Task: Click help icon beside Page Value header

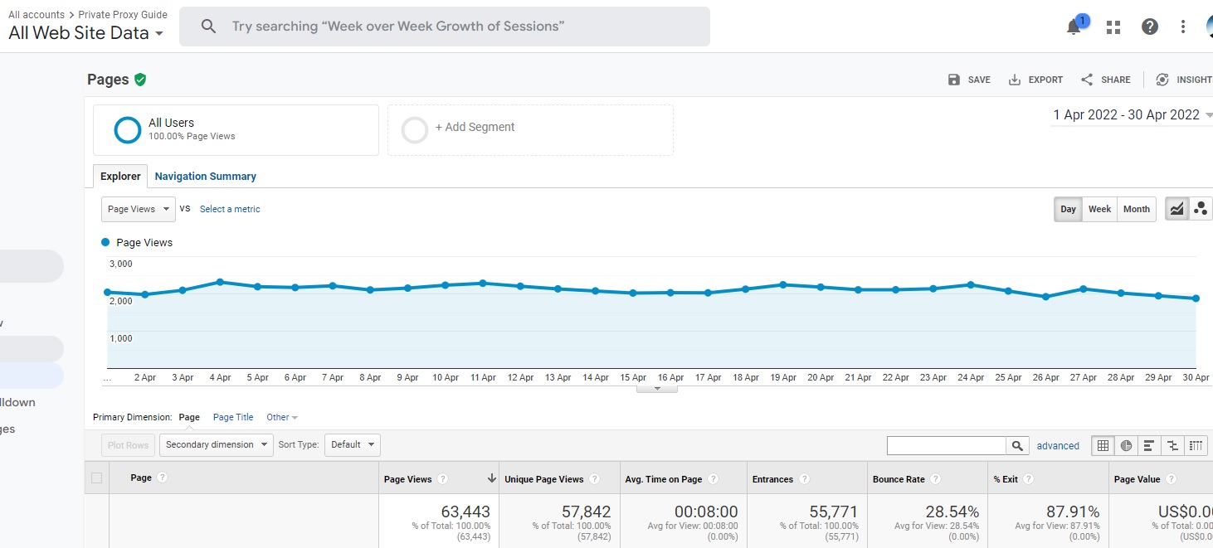Action: 1171,479
